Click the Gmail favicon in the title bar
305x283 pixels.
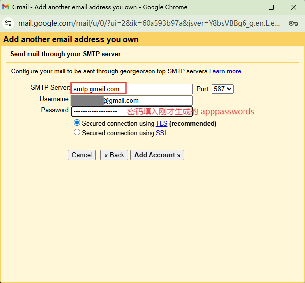(x=6, y=7)
